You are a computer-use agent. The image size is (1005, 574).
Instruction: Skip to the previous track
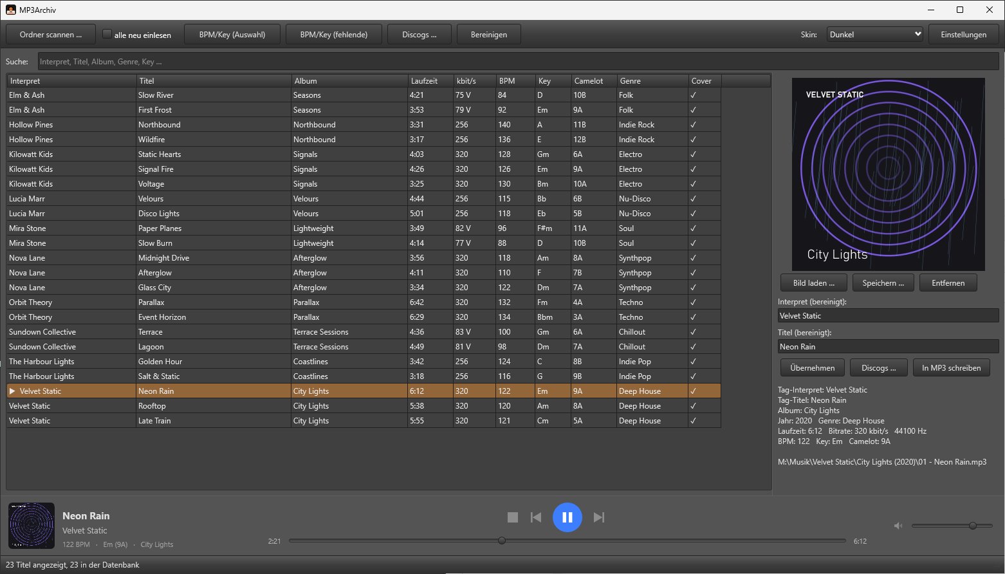point(536,517)
